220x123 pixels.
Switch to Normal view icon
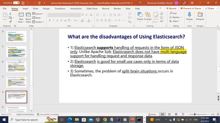163,114
